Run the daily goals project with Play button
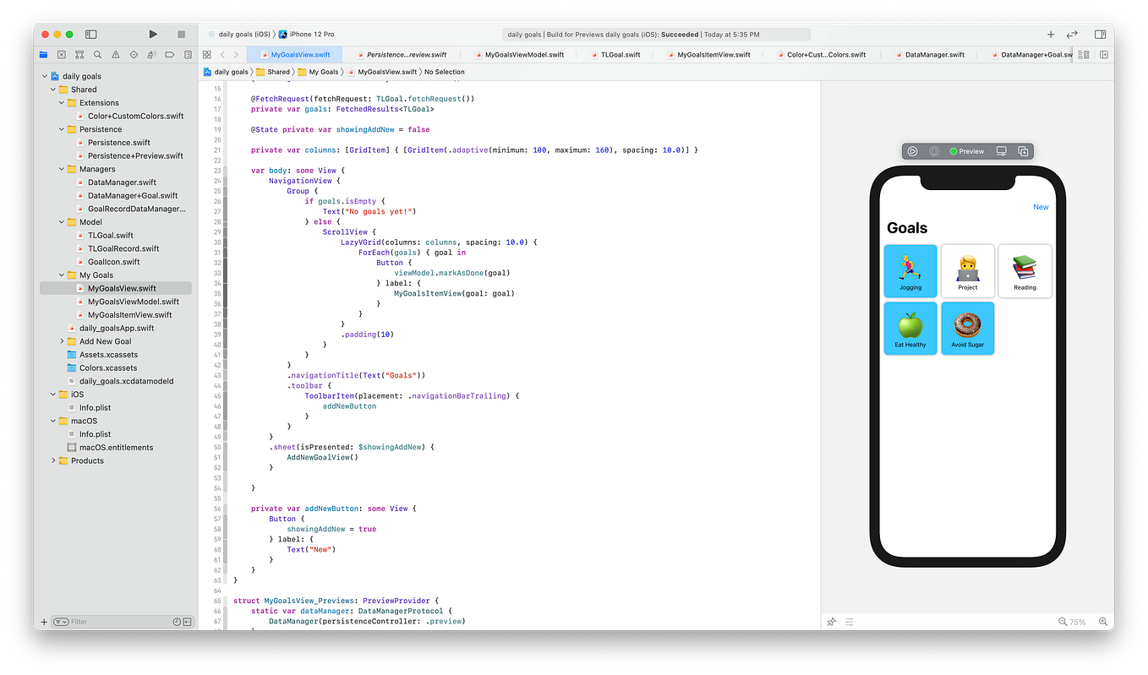This screenshot has width=1148, height=675. [x=152, y=34]
